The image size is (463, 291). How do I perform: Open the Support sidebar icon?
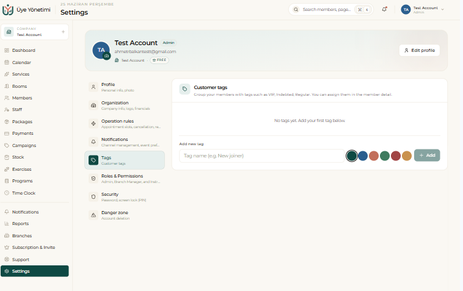click(7, 259)
